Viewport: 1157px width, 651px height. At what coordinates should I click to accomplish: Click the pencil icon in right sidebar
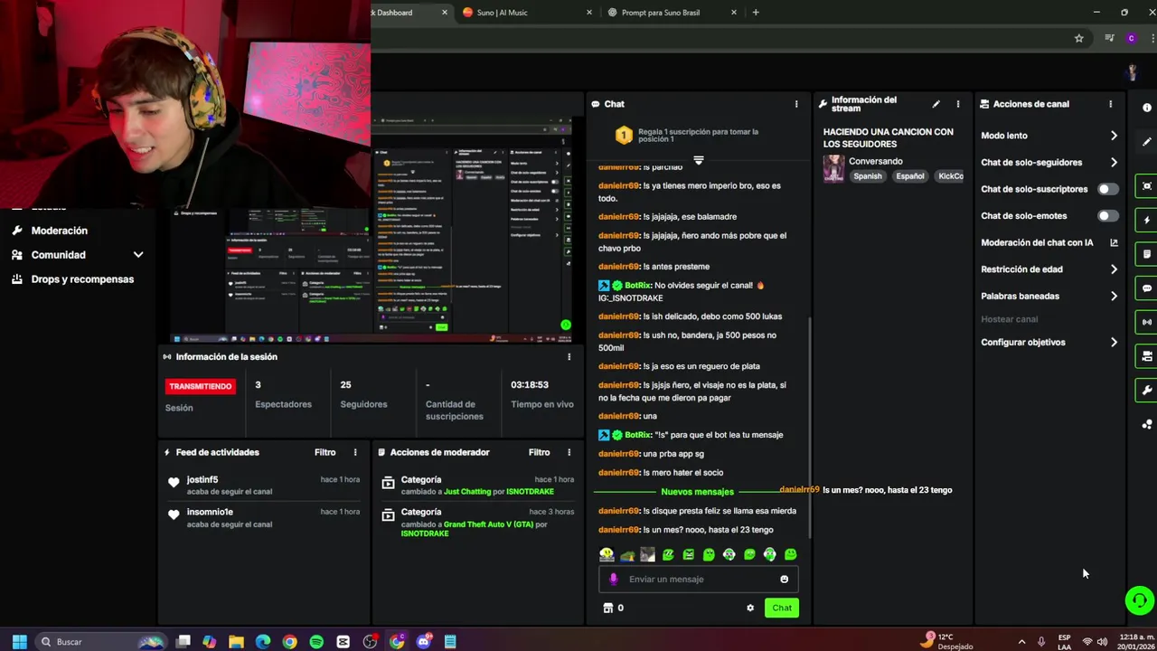pyautogui.click(x=1146, y=142)
